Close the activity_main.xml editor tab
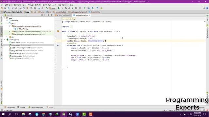The height and width of the screenshot is (117, 209). (71, 15)
